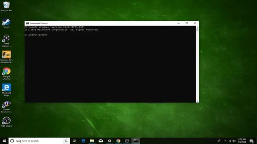
Task: Click Command Prompt window system menu icon
Action: 27,23
